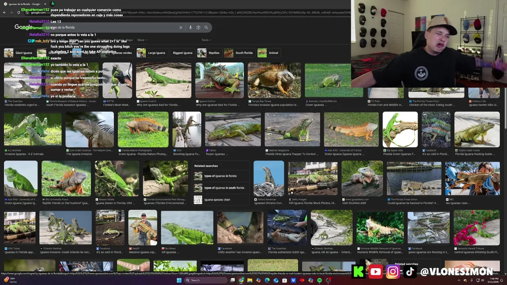
Task: Launch Microsoft Edge from the taskbar
Action: click(267, 280)
